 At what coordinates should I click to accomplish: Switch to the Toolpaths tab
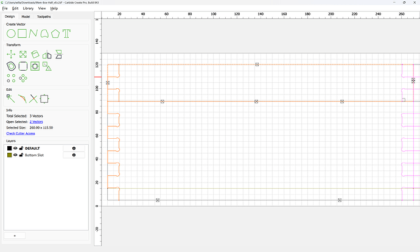click(44, 16)
